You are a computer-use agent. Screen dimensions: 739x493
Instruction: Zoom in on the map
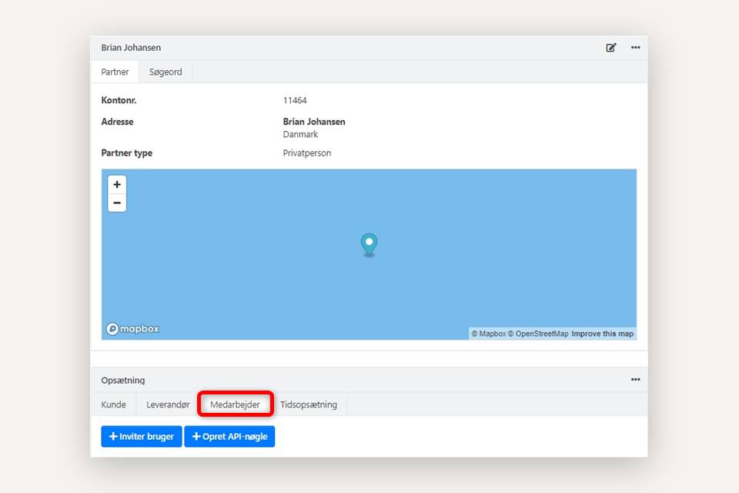point(117,185)
